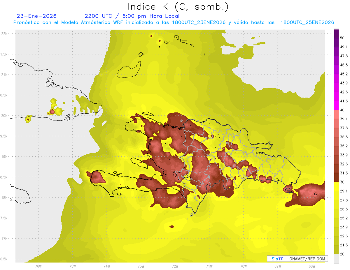The image size is (350, 270).
Task: Click the colorbar value 22.6
Action: click(344, 236)
